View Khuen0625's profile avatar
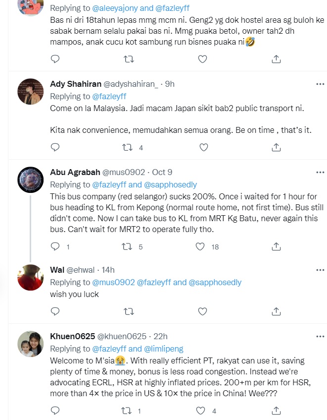Image resolution: width=327 pixels, height=420 pixels. click(x=30, y=344)
